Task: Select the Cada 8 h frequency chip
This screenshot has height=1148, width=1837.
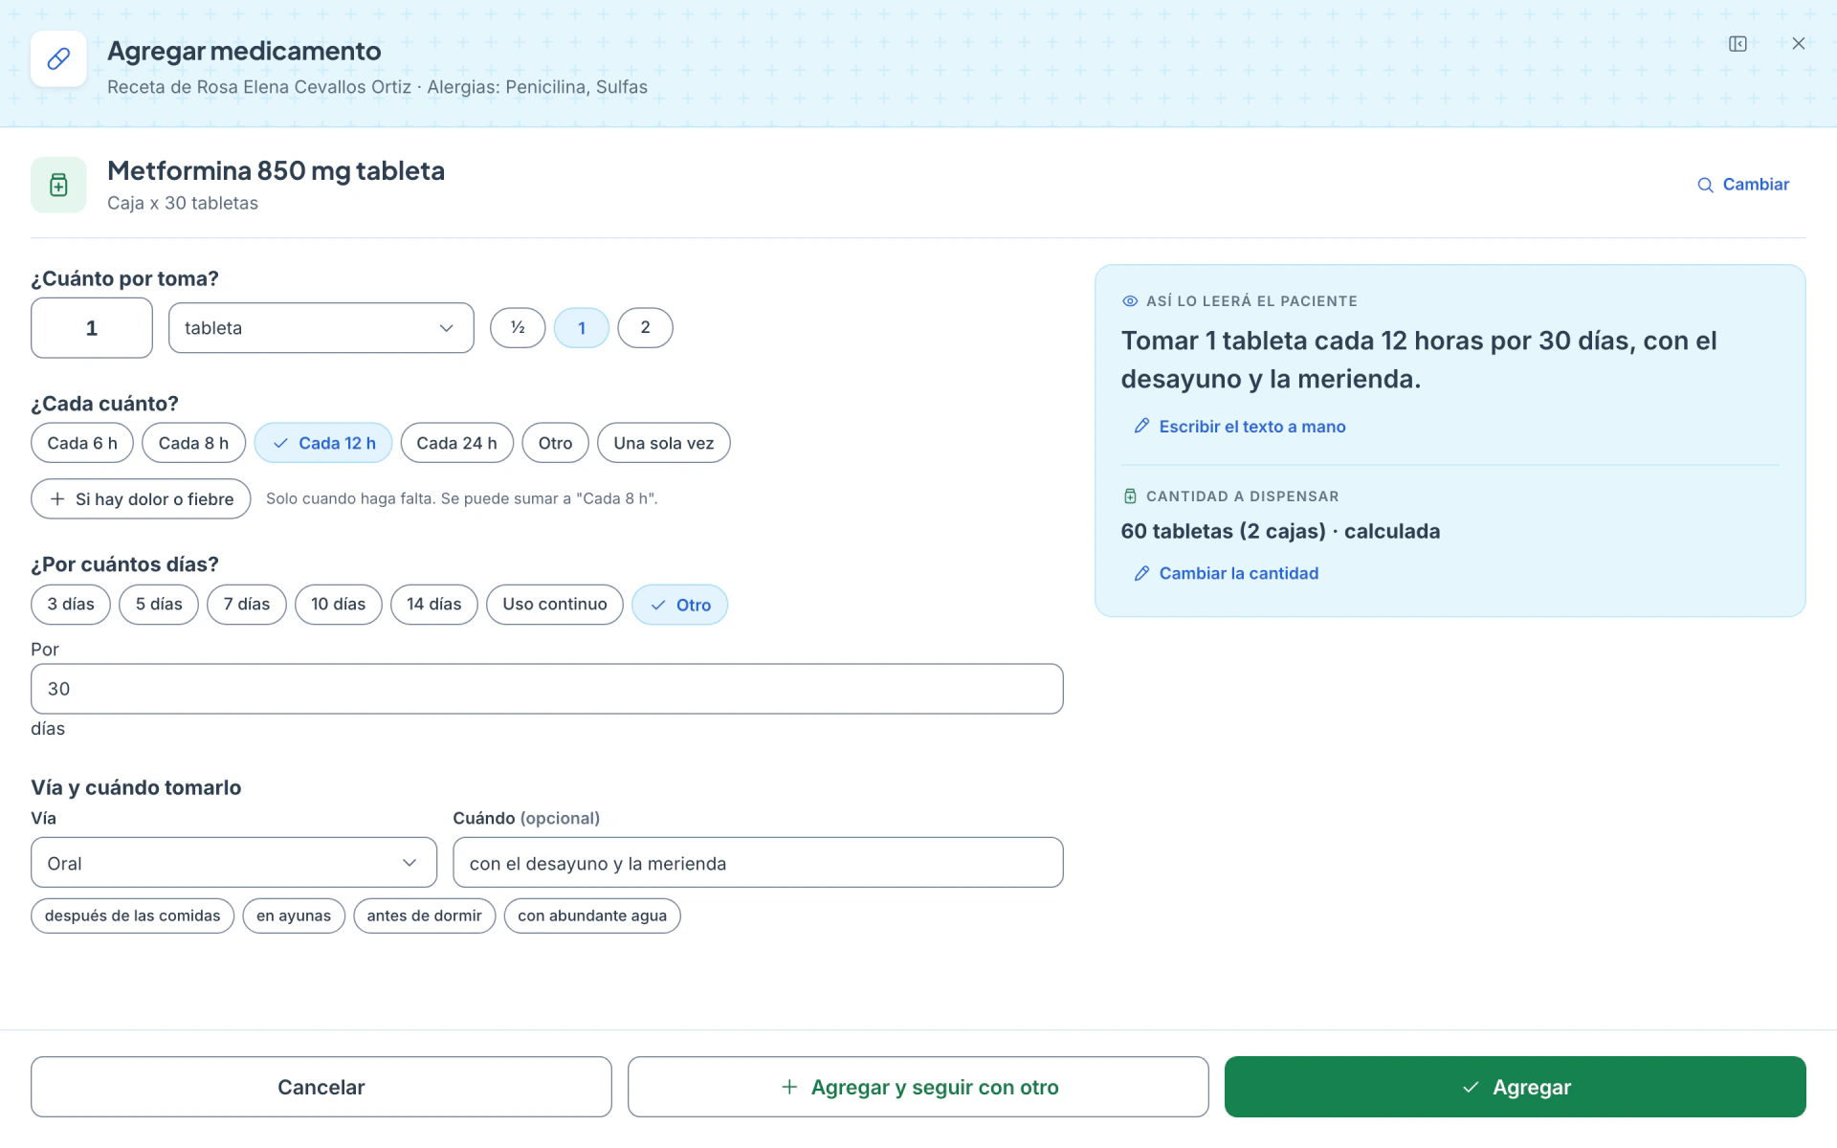Action: (193, 443)
